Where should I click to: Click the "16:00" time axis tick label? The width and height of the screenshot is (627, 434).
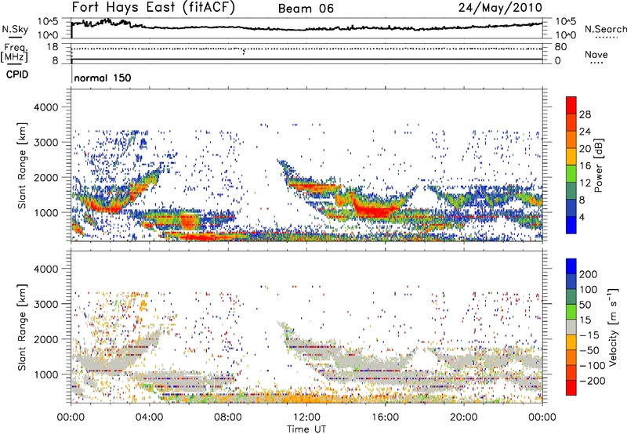(x=385, y=418)
